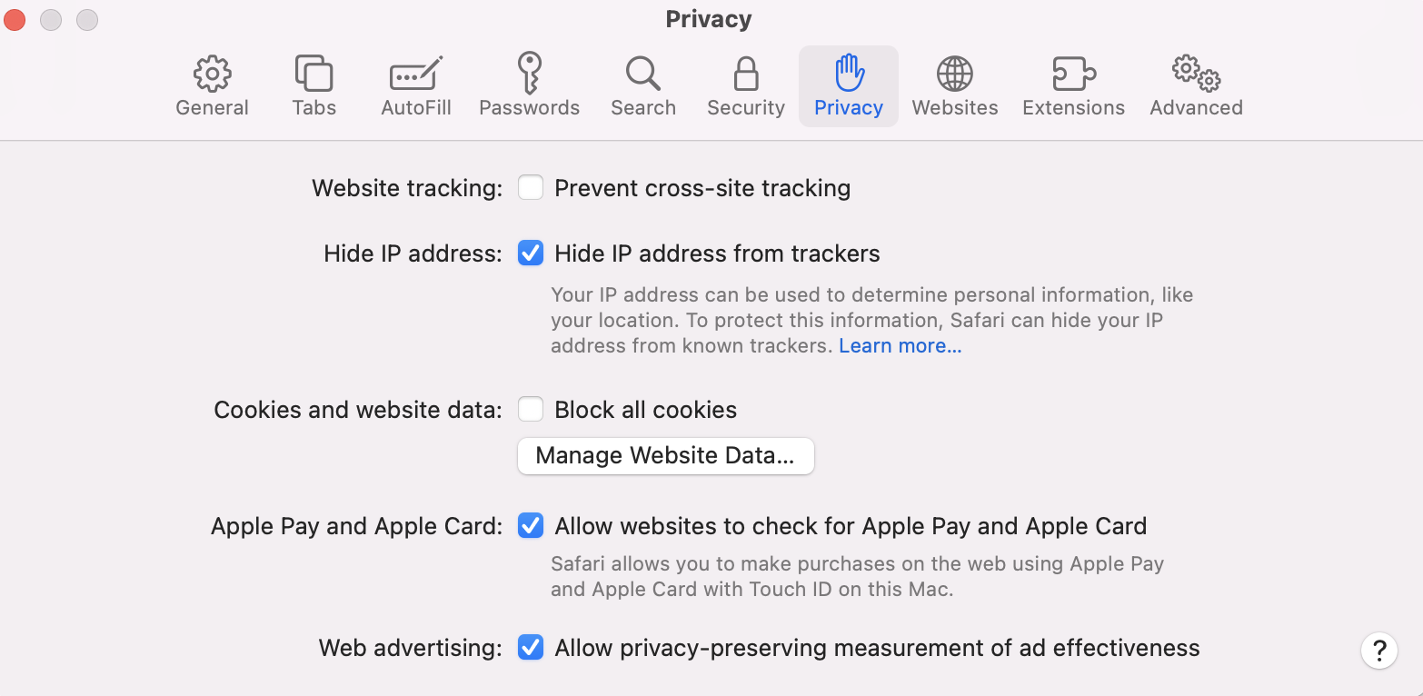Turn off privacy-preserving ad measurement

531,648
